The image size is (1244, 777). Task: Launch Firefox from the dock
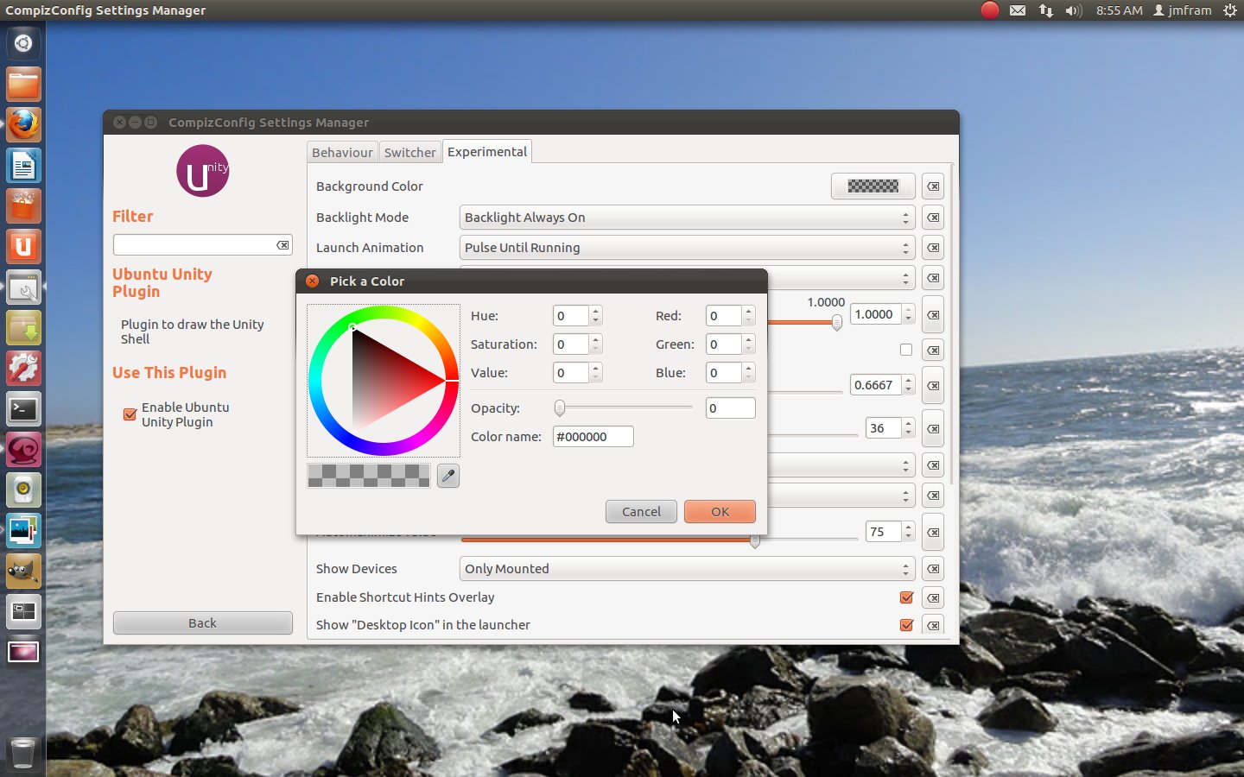pos(23,124)
